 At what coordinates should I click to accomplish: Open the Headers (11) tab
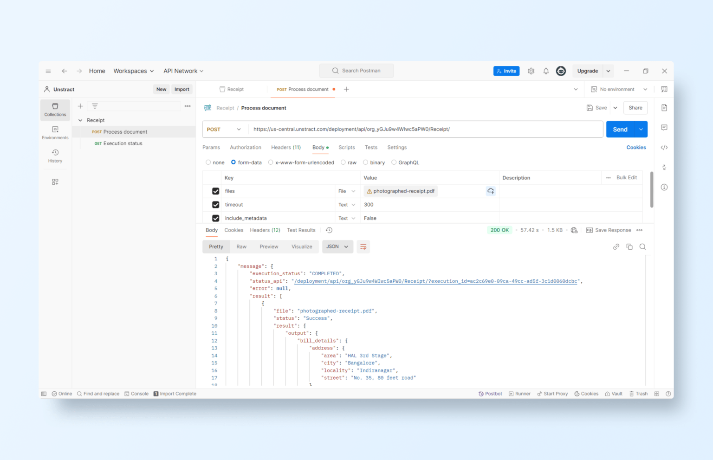285,147
